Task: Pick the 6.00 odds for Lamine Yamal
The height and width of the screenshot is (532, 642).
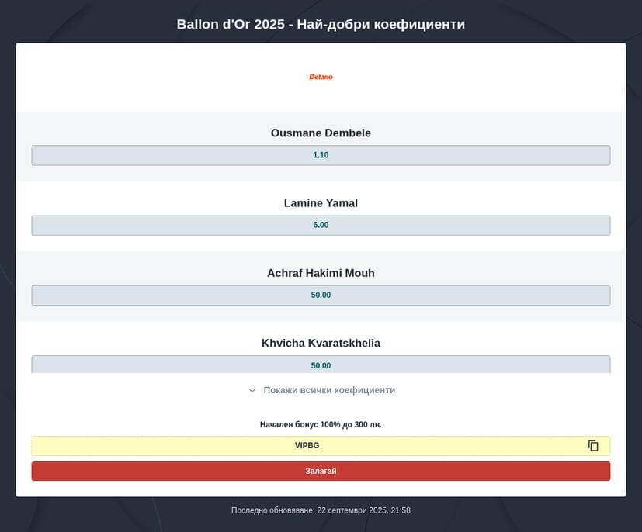Action: [321, 225]
